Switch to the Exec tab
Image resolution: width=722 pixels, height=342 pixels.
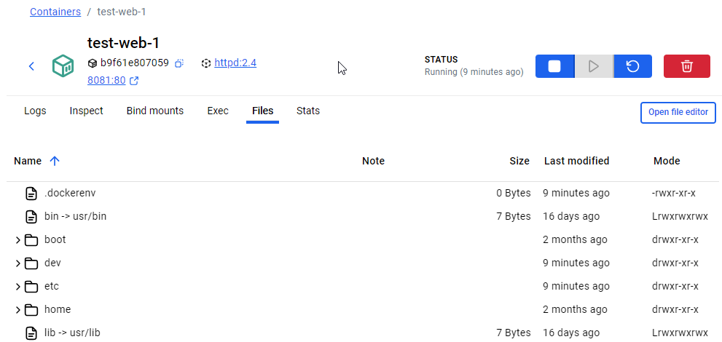218,111
